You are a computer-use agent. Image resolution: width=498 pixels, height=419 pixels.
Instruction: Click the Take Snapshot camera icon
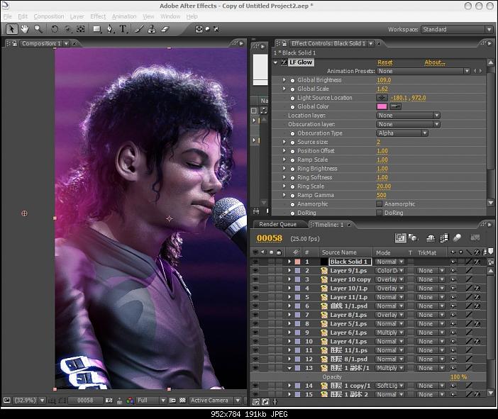[x=109, y=401]
